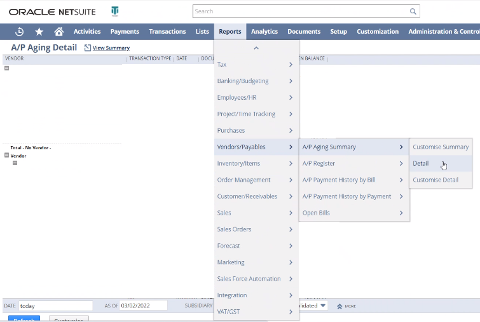This screenshot has width=480, height=322.
Task: Select Vendors/Payables menu item
Action: (256, 147)
